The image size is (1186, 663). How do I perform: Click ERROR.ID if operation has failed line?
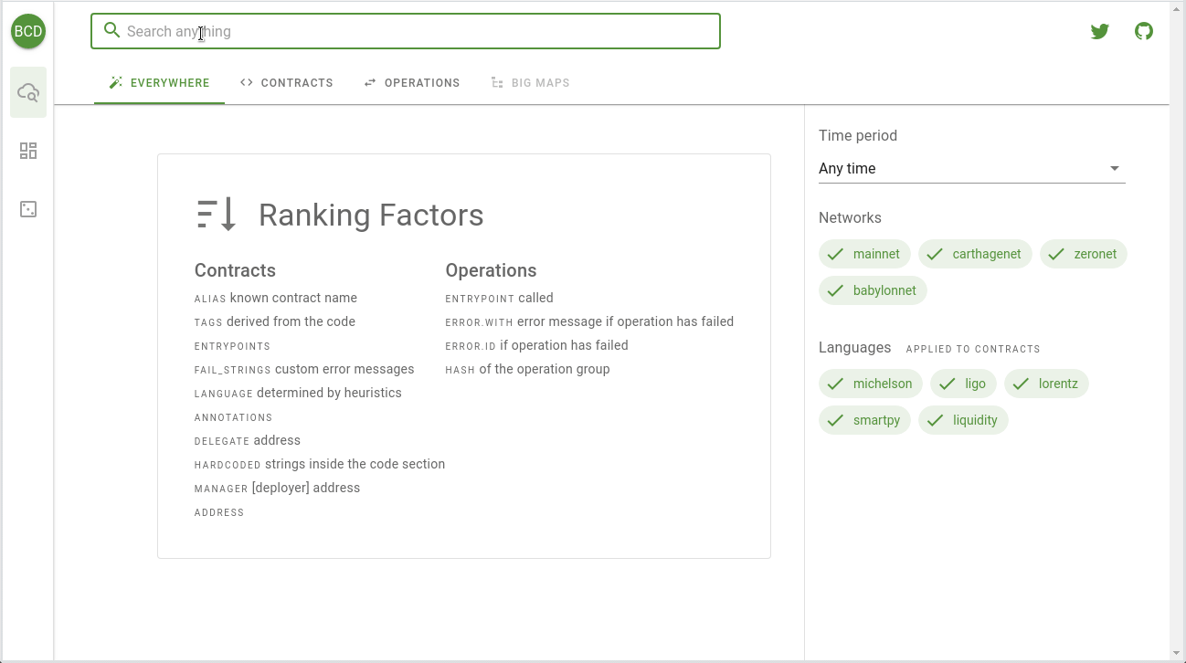(x=536, y=345)
